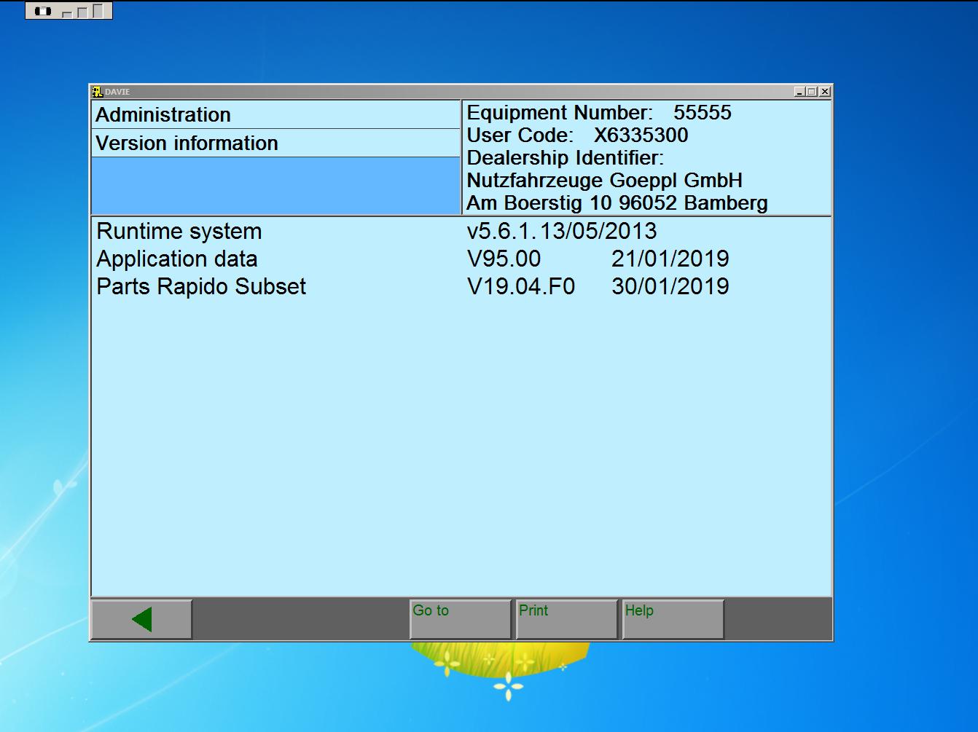978x732 pixels.
Task: Click the camera capture icon in the floating toolbar
Action: (x=44, y=9)
